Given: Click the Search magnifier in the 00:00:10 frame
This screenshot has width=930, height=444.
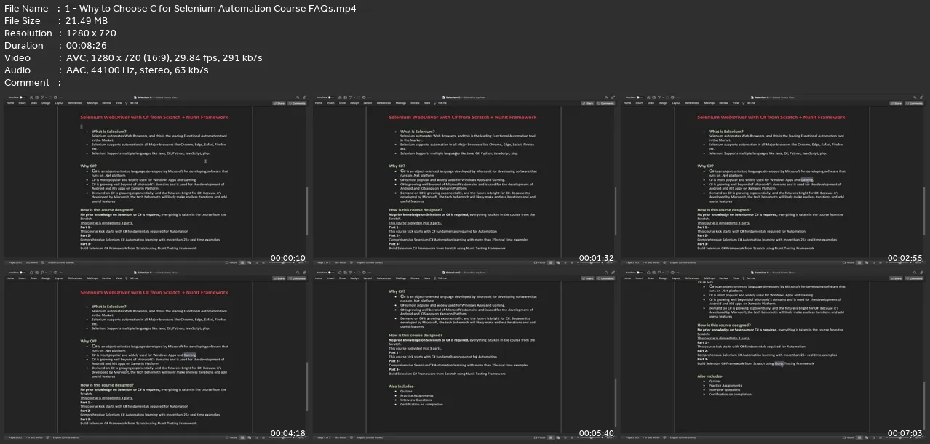Looking at the screenshot, I should [x=298, y=97].
